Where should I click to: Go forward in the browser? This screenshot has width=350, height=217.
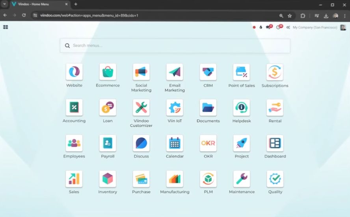[15, 15]
